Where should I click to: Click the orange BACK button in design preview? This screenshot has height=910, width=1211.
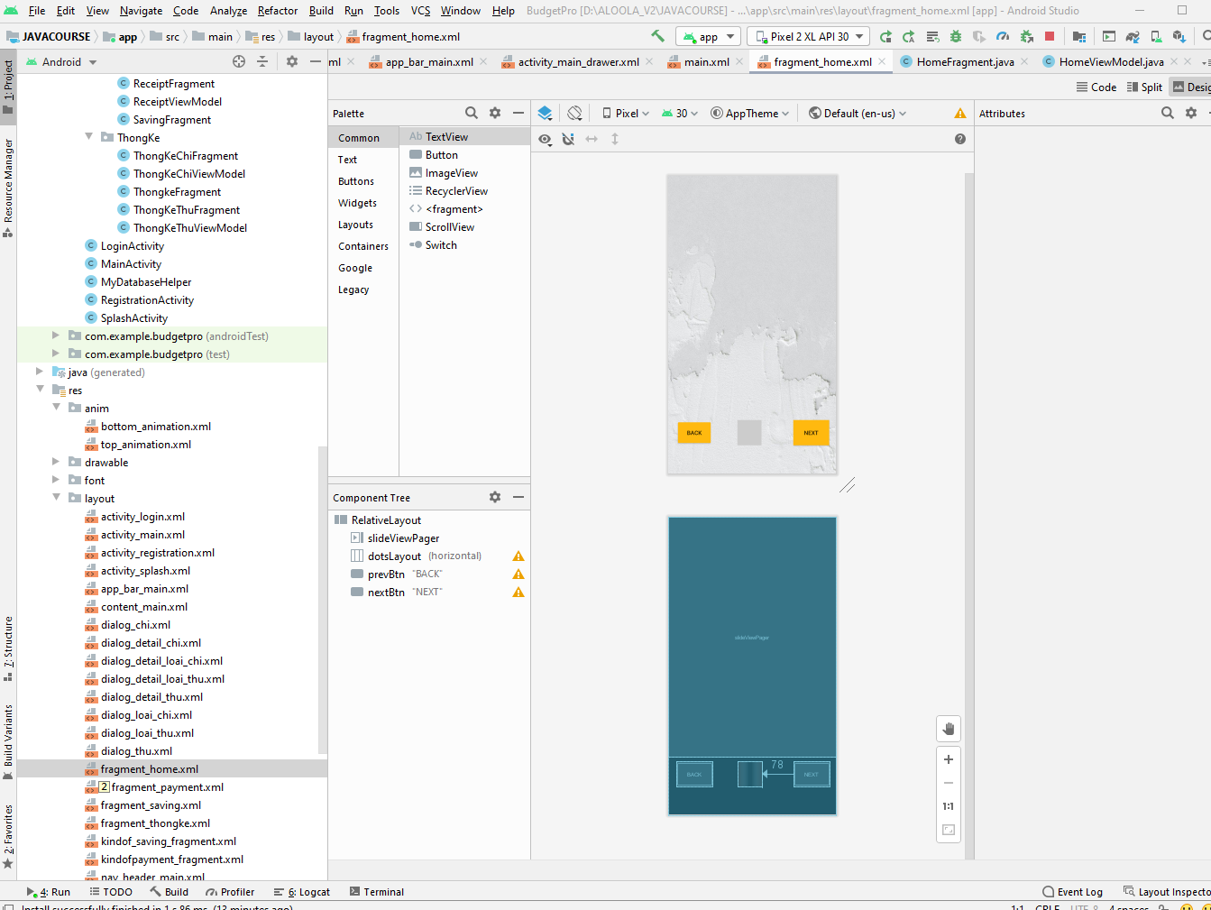[694, 433]
